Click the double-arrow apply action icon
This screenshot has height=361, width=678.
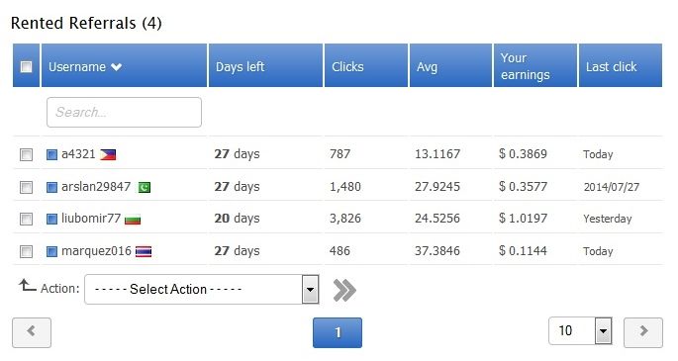pyautogui.click(x=344, y=290)
